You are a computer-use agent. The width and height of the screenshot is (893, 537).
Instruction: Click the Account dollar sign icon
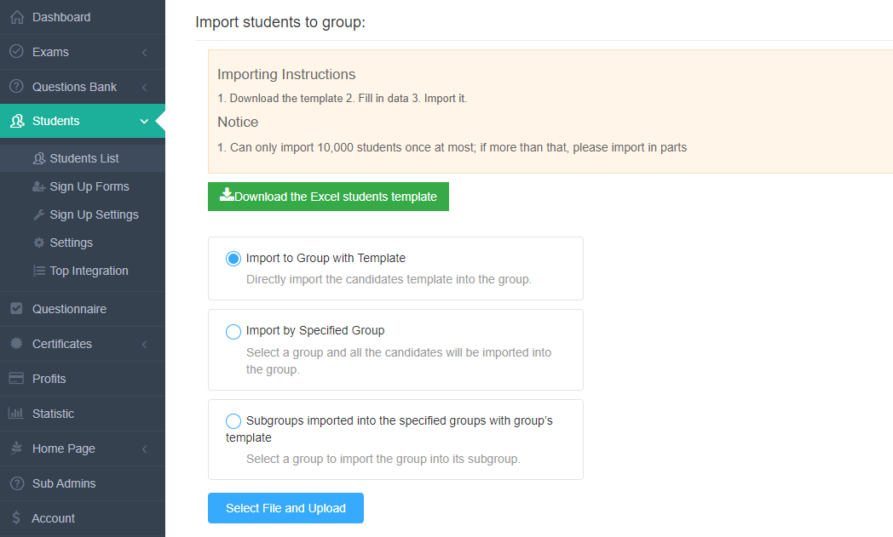(16, 517)
